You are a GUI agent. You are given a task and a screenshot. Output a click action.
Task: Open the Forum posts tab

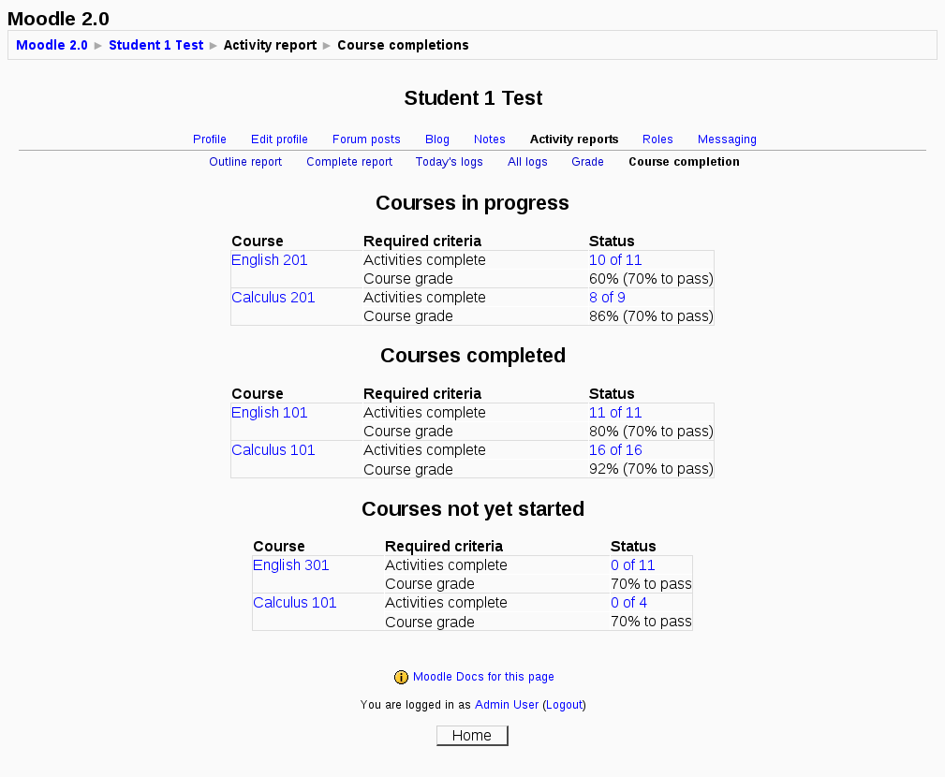(366, 139)
